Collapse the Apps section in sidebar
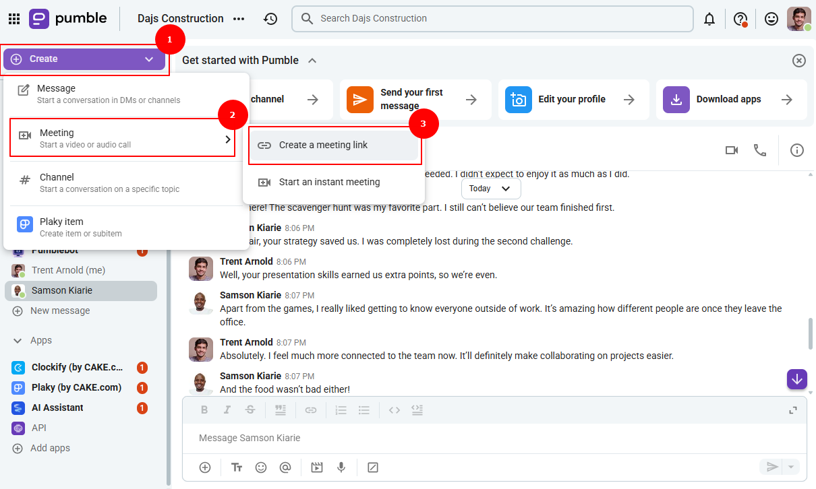Image resolution: width=816 pixels, height=489 pixels. (x=18, y=341)
